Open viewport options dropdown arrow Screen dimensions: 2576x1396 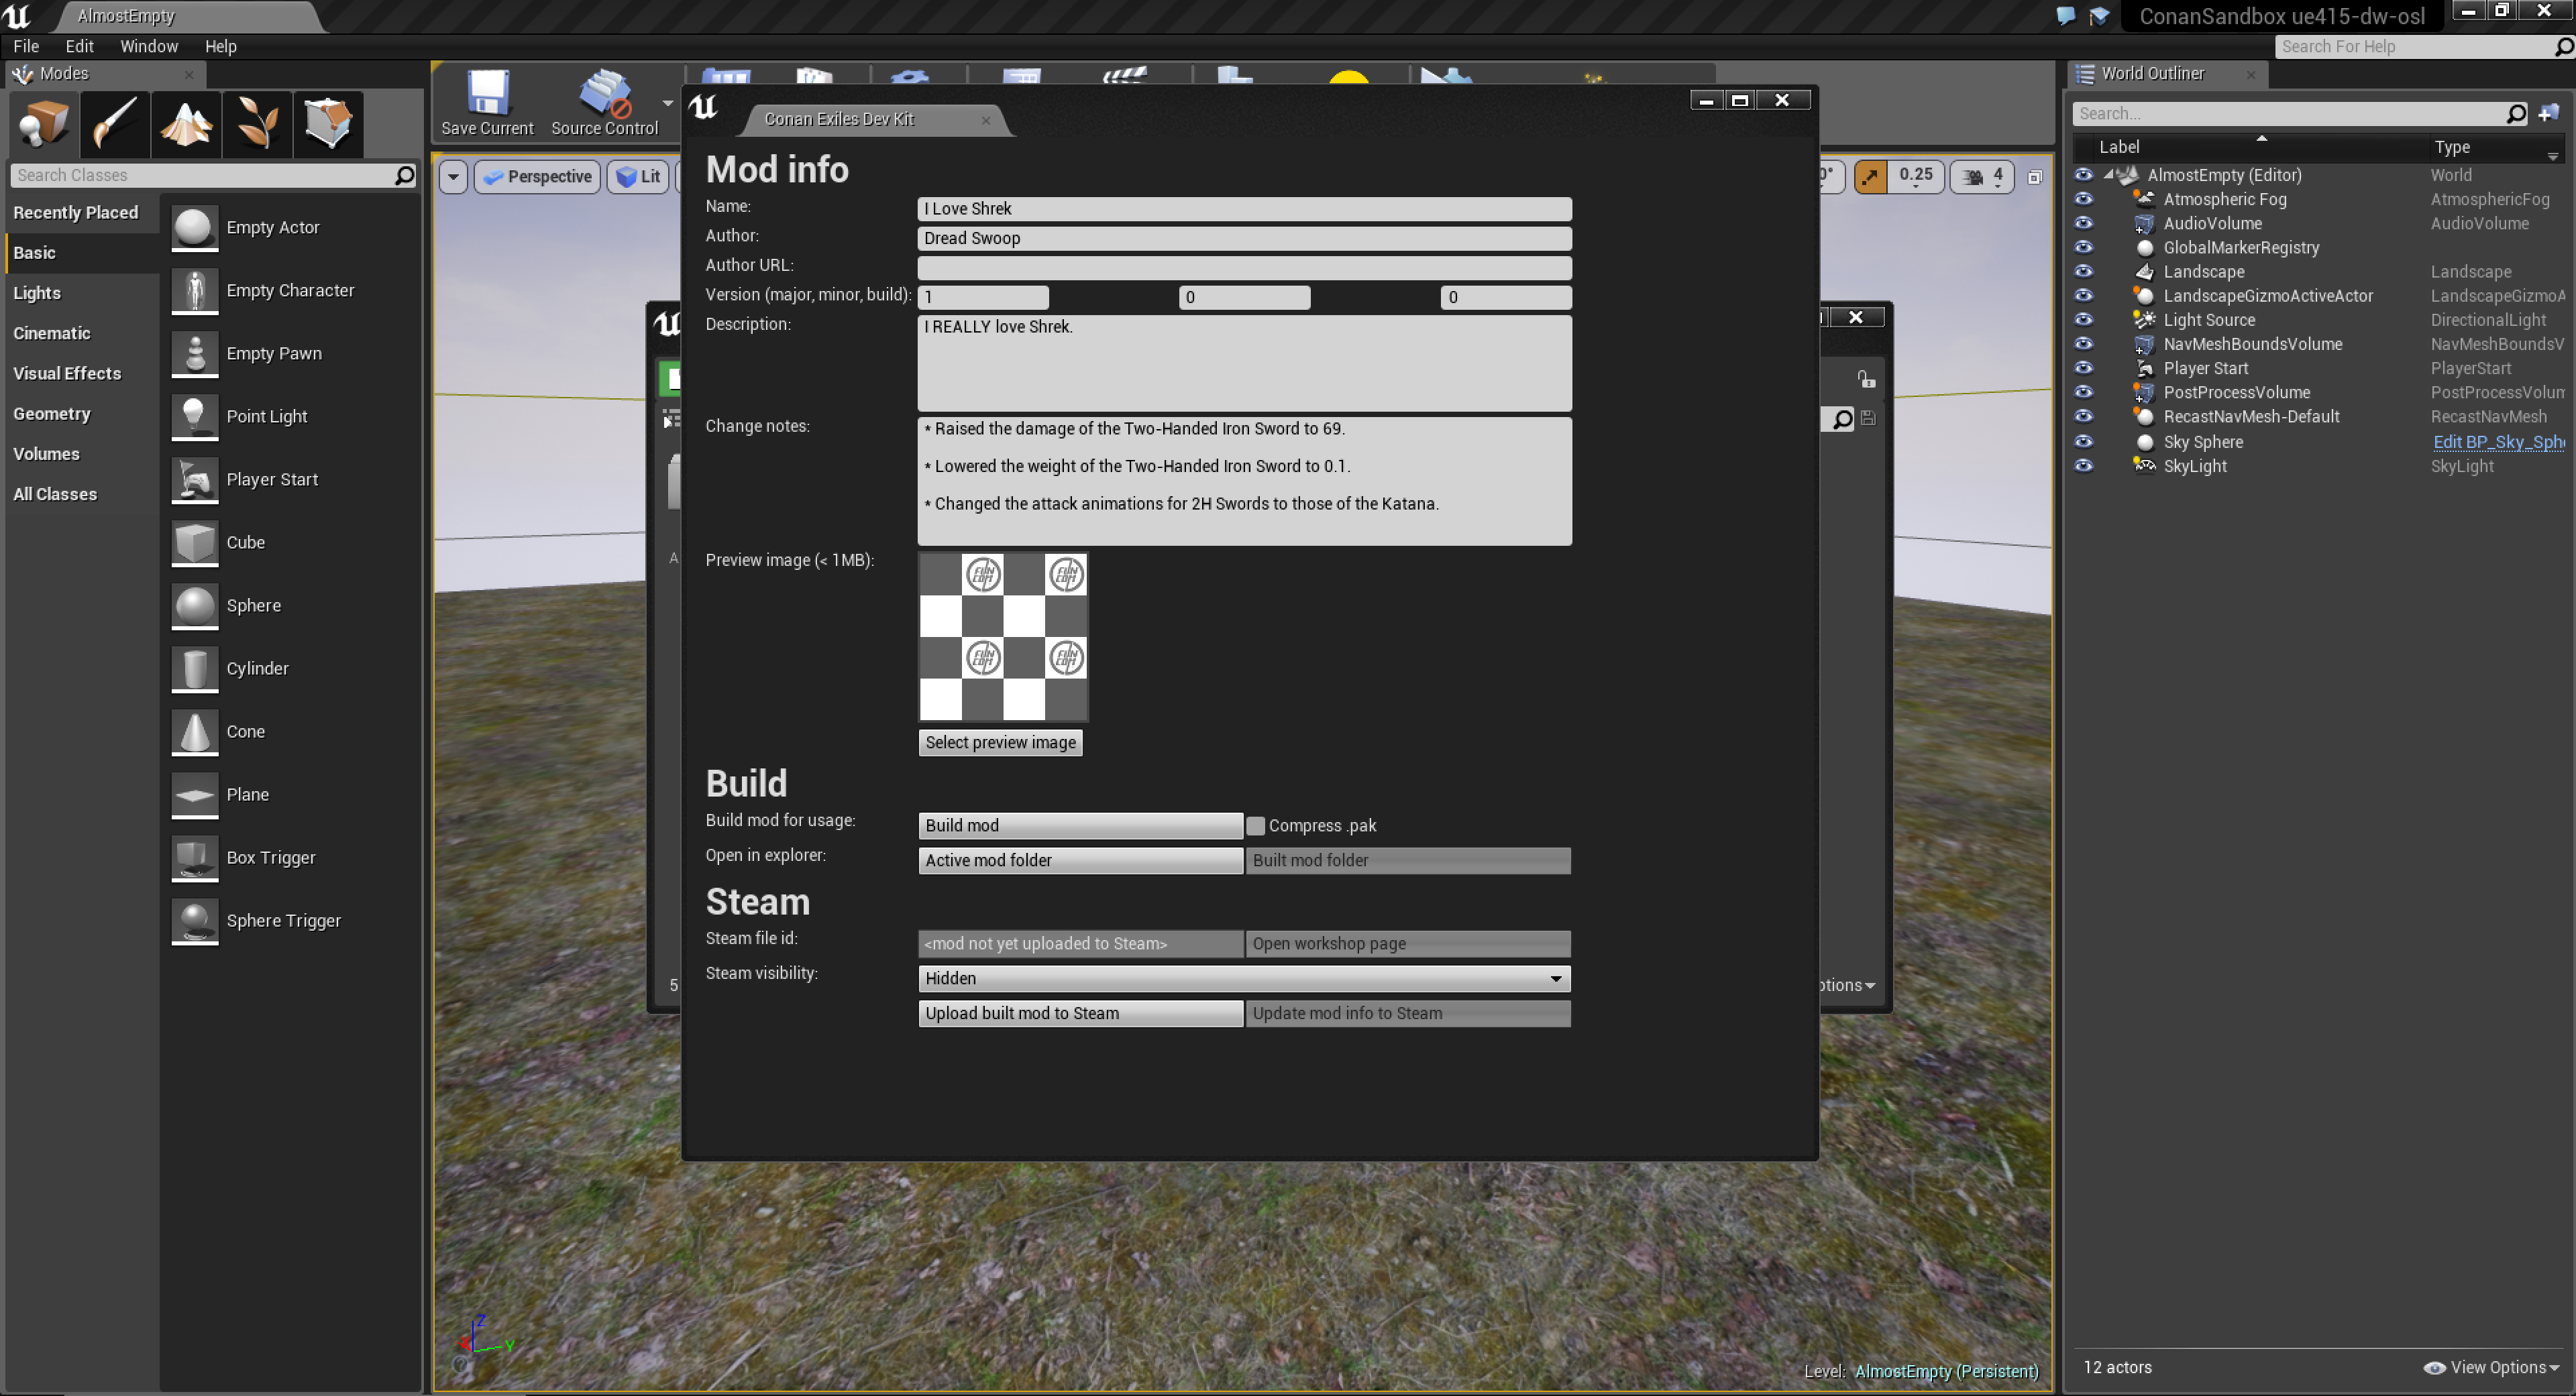453,177
